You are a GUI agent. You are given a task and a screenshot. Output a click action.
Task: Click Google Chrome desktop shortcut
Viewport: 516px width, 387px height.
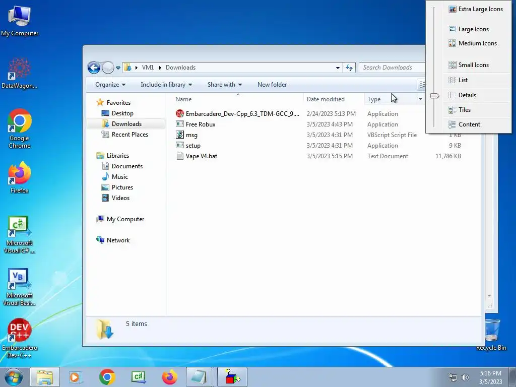20,128
